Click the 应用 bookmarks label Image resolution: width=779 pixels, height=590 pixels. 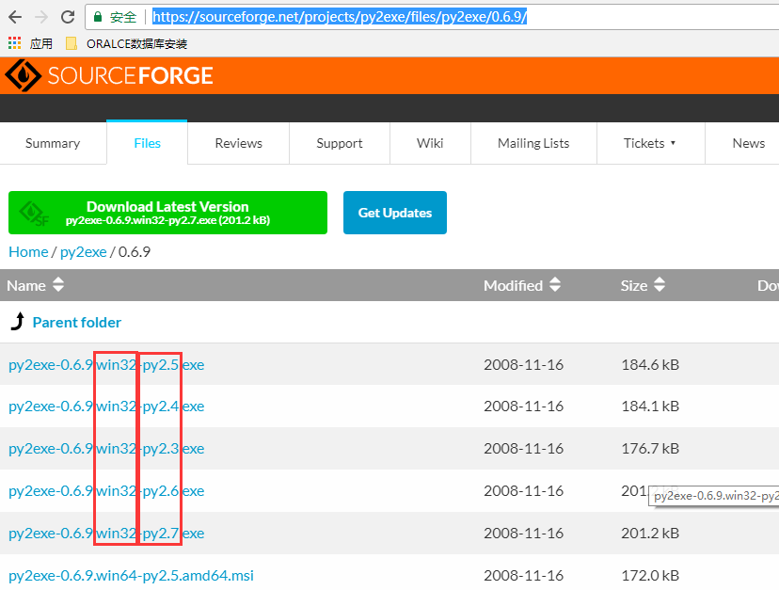coord(40,43)
